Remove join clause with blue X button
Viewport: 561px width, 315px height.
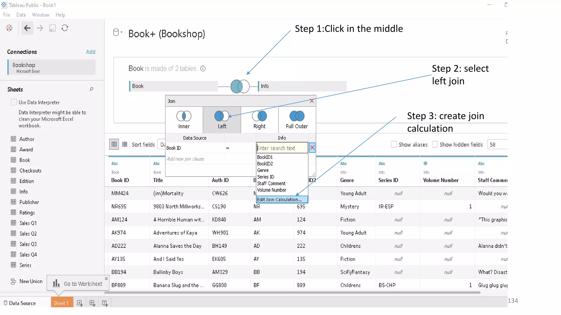click(x=312, y=148)
